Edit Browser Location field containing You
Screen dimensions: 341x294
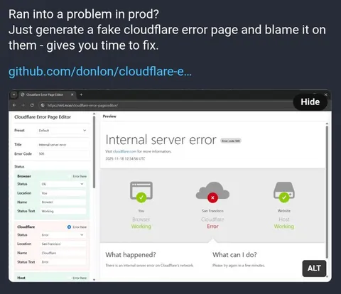[63, 193]
